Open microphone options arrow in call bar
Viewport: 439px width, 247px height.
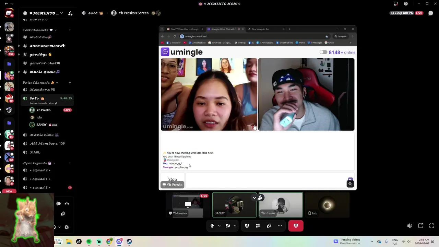coord(219,226)
